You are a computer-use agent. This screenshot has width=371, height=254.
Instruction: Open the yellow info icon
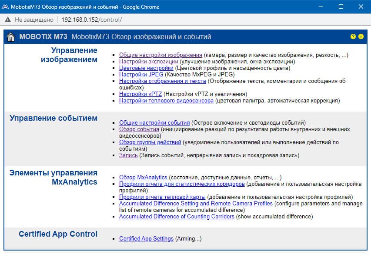[361, 36]
